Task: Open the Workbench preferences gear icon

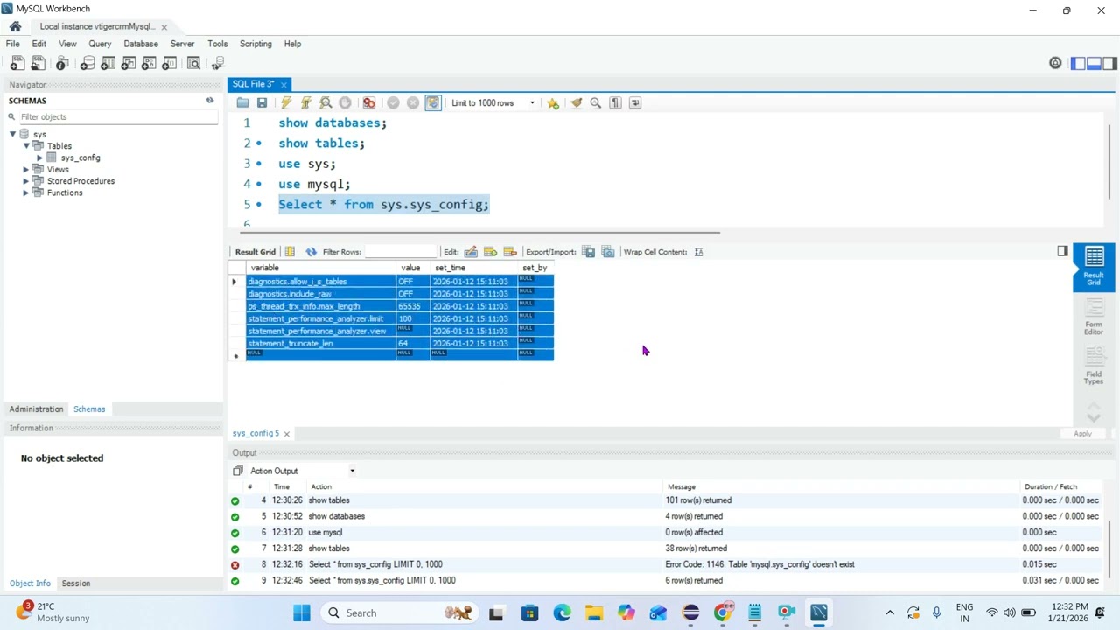Action: [x=1055, y=63]
